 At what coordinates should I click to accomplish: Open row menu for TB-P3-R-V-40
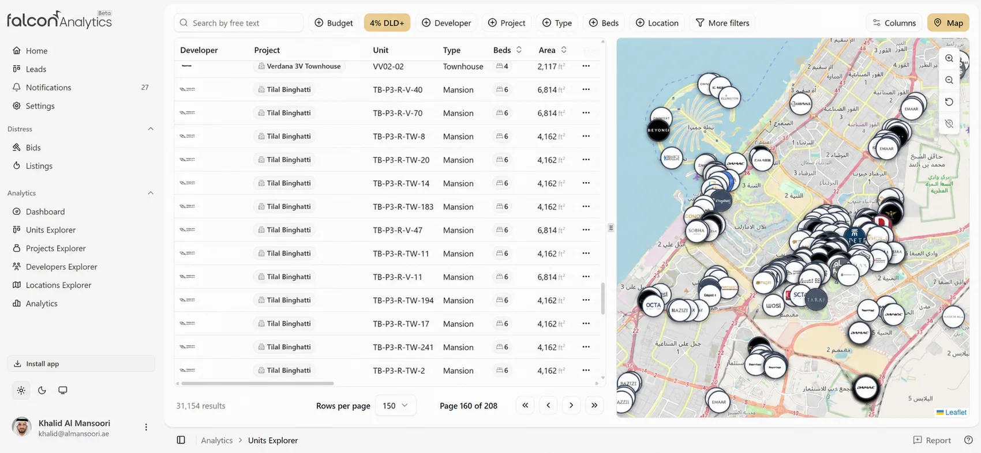586,89
